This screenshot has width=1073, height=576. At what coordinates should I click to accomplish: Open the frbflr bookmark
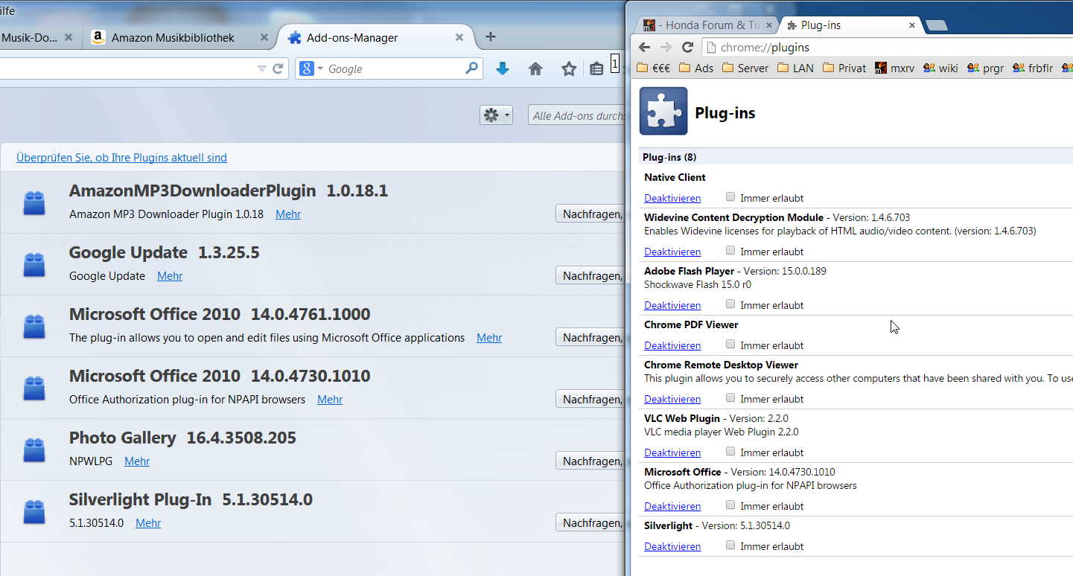pyautogui.click(x=1033, y=68)
